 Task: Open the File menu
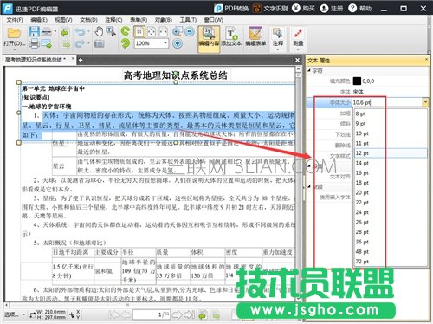point(15,20)
